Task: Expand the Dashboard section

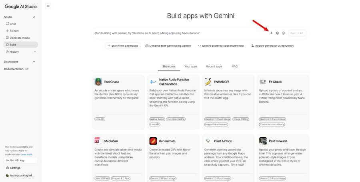Action: 20,61
